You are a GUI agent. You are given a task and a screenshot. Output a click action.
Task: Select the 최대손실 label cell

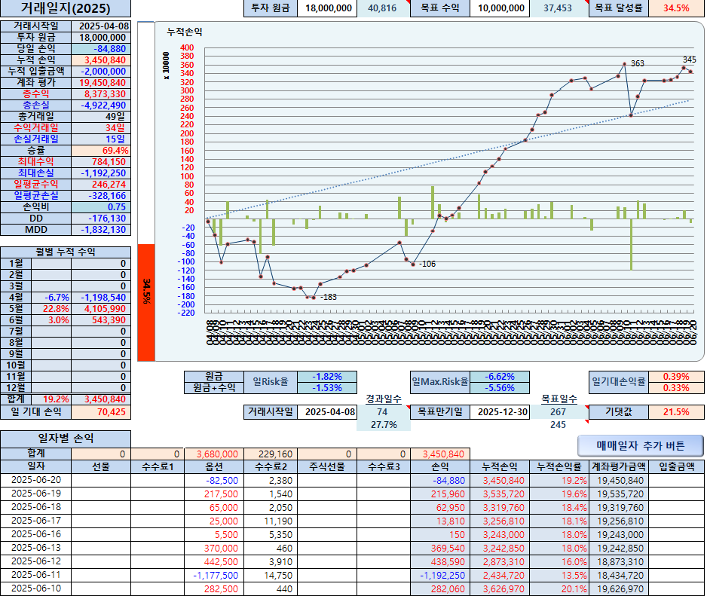(36, 173)
